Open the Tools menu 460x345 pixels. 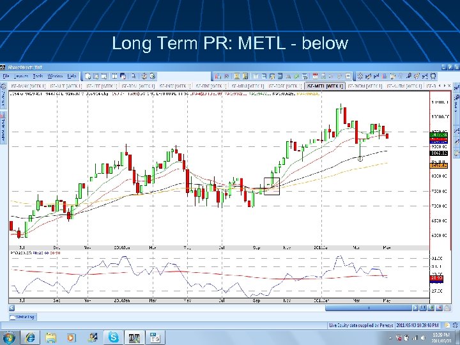click(x=38, y=76)
